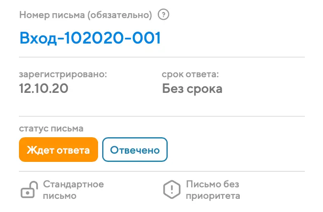The width and height of the screenshot is (323, 212).
Task: Switch status to «Отвечено»
Action: pos(135,150)
